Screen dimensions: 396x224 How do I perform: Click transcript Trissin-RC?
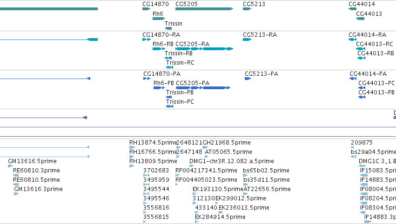180,63
